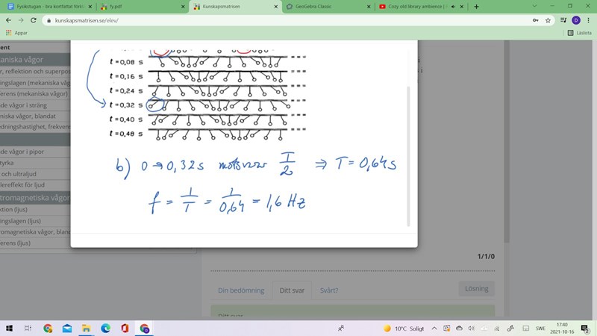Viewport: 597px width, 336px height.
Task: Open the saved passwords key icon
Action: tap(534, 20)
